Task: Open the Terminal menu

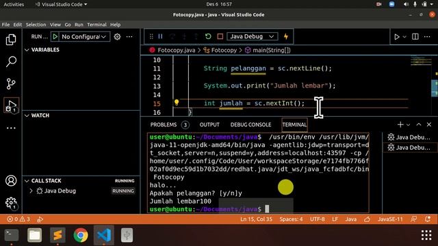Action: [96, 25]
